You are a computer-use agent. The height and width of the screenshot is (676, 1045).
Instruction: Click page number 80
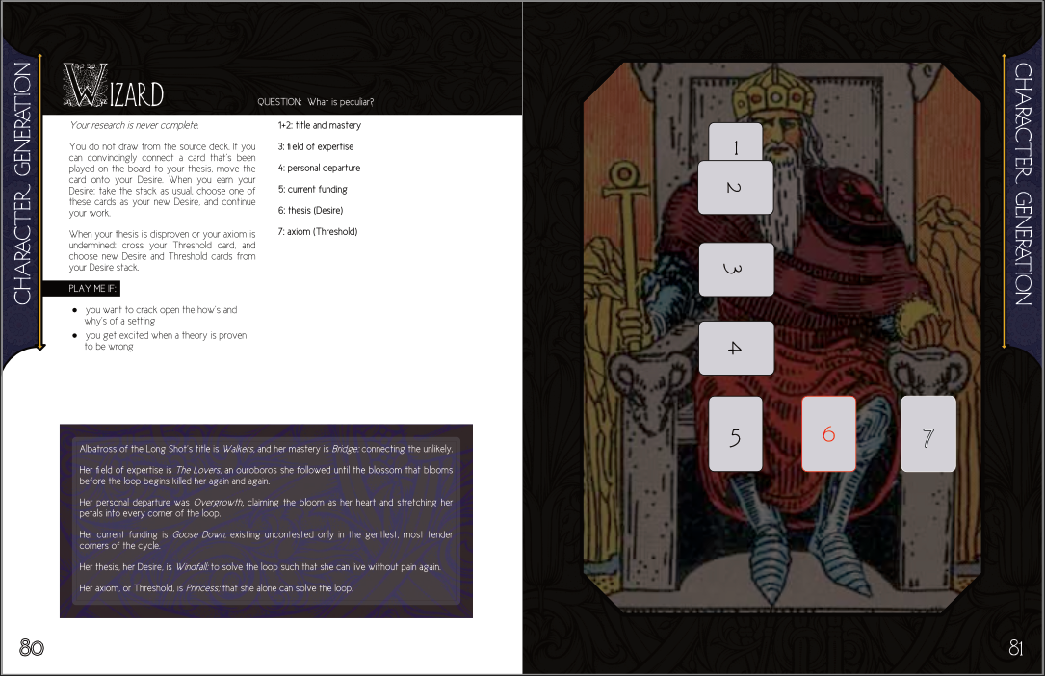pyautogui.click(x=32, y=647)
